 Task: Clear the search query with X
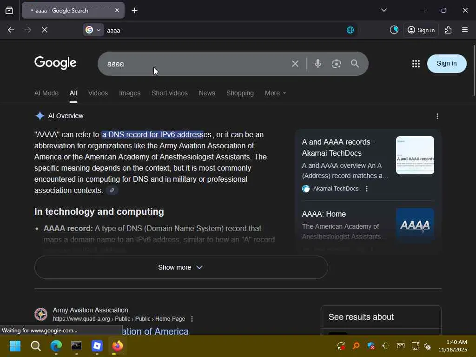tap(295, 64)
